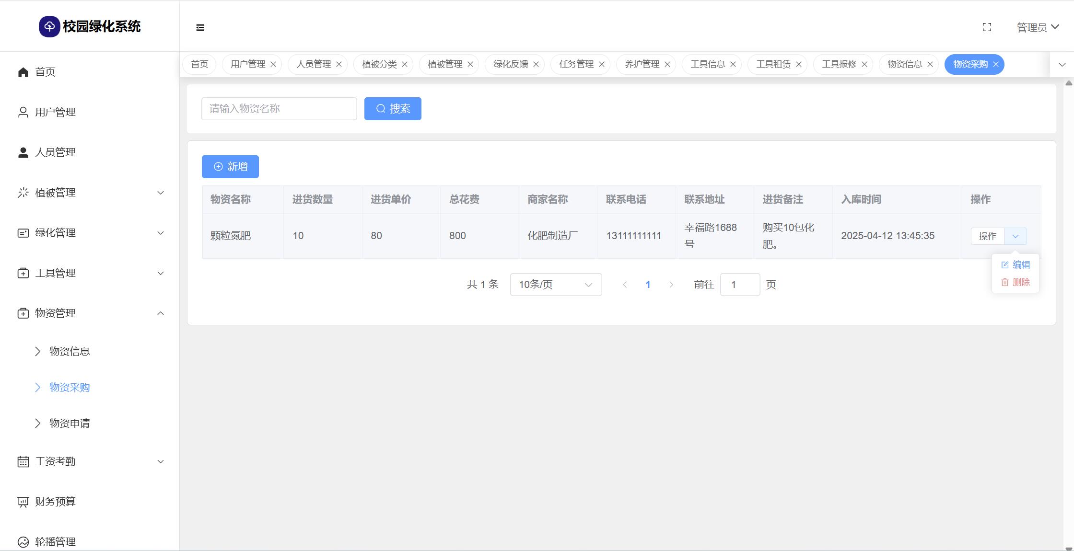Close the 物资信息 tab
The width and height of the screenshot is (1074, 551).
click(x=930, y=64)
